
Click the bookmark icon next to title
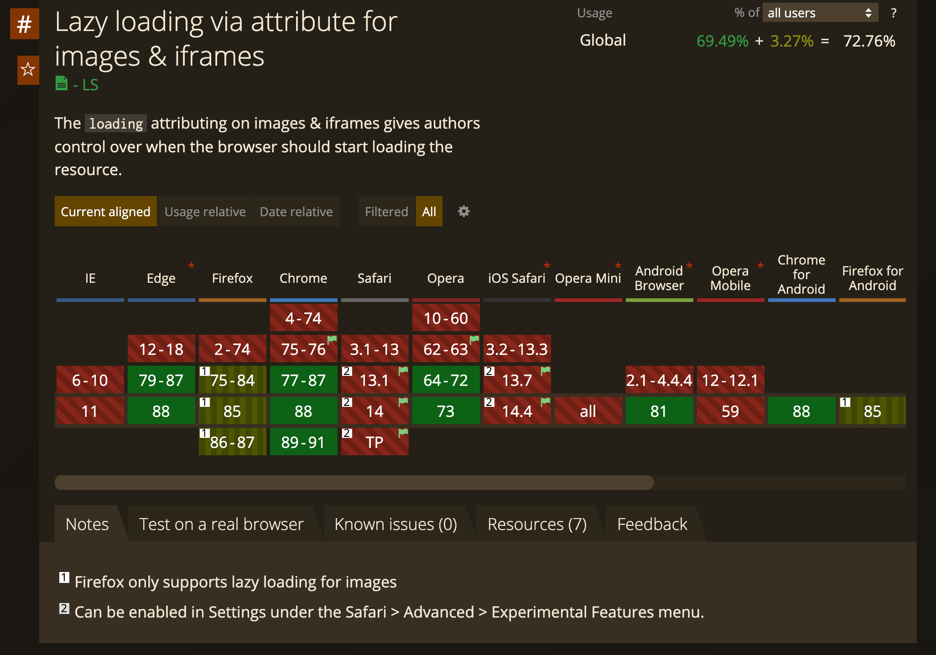pos(28,68)
